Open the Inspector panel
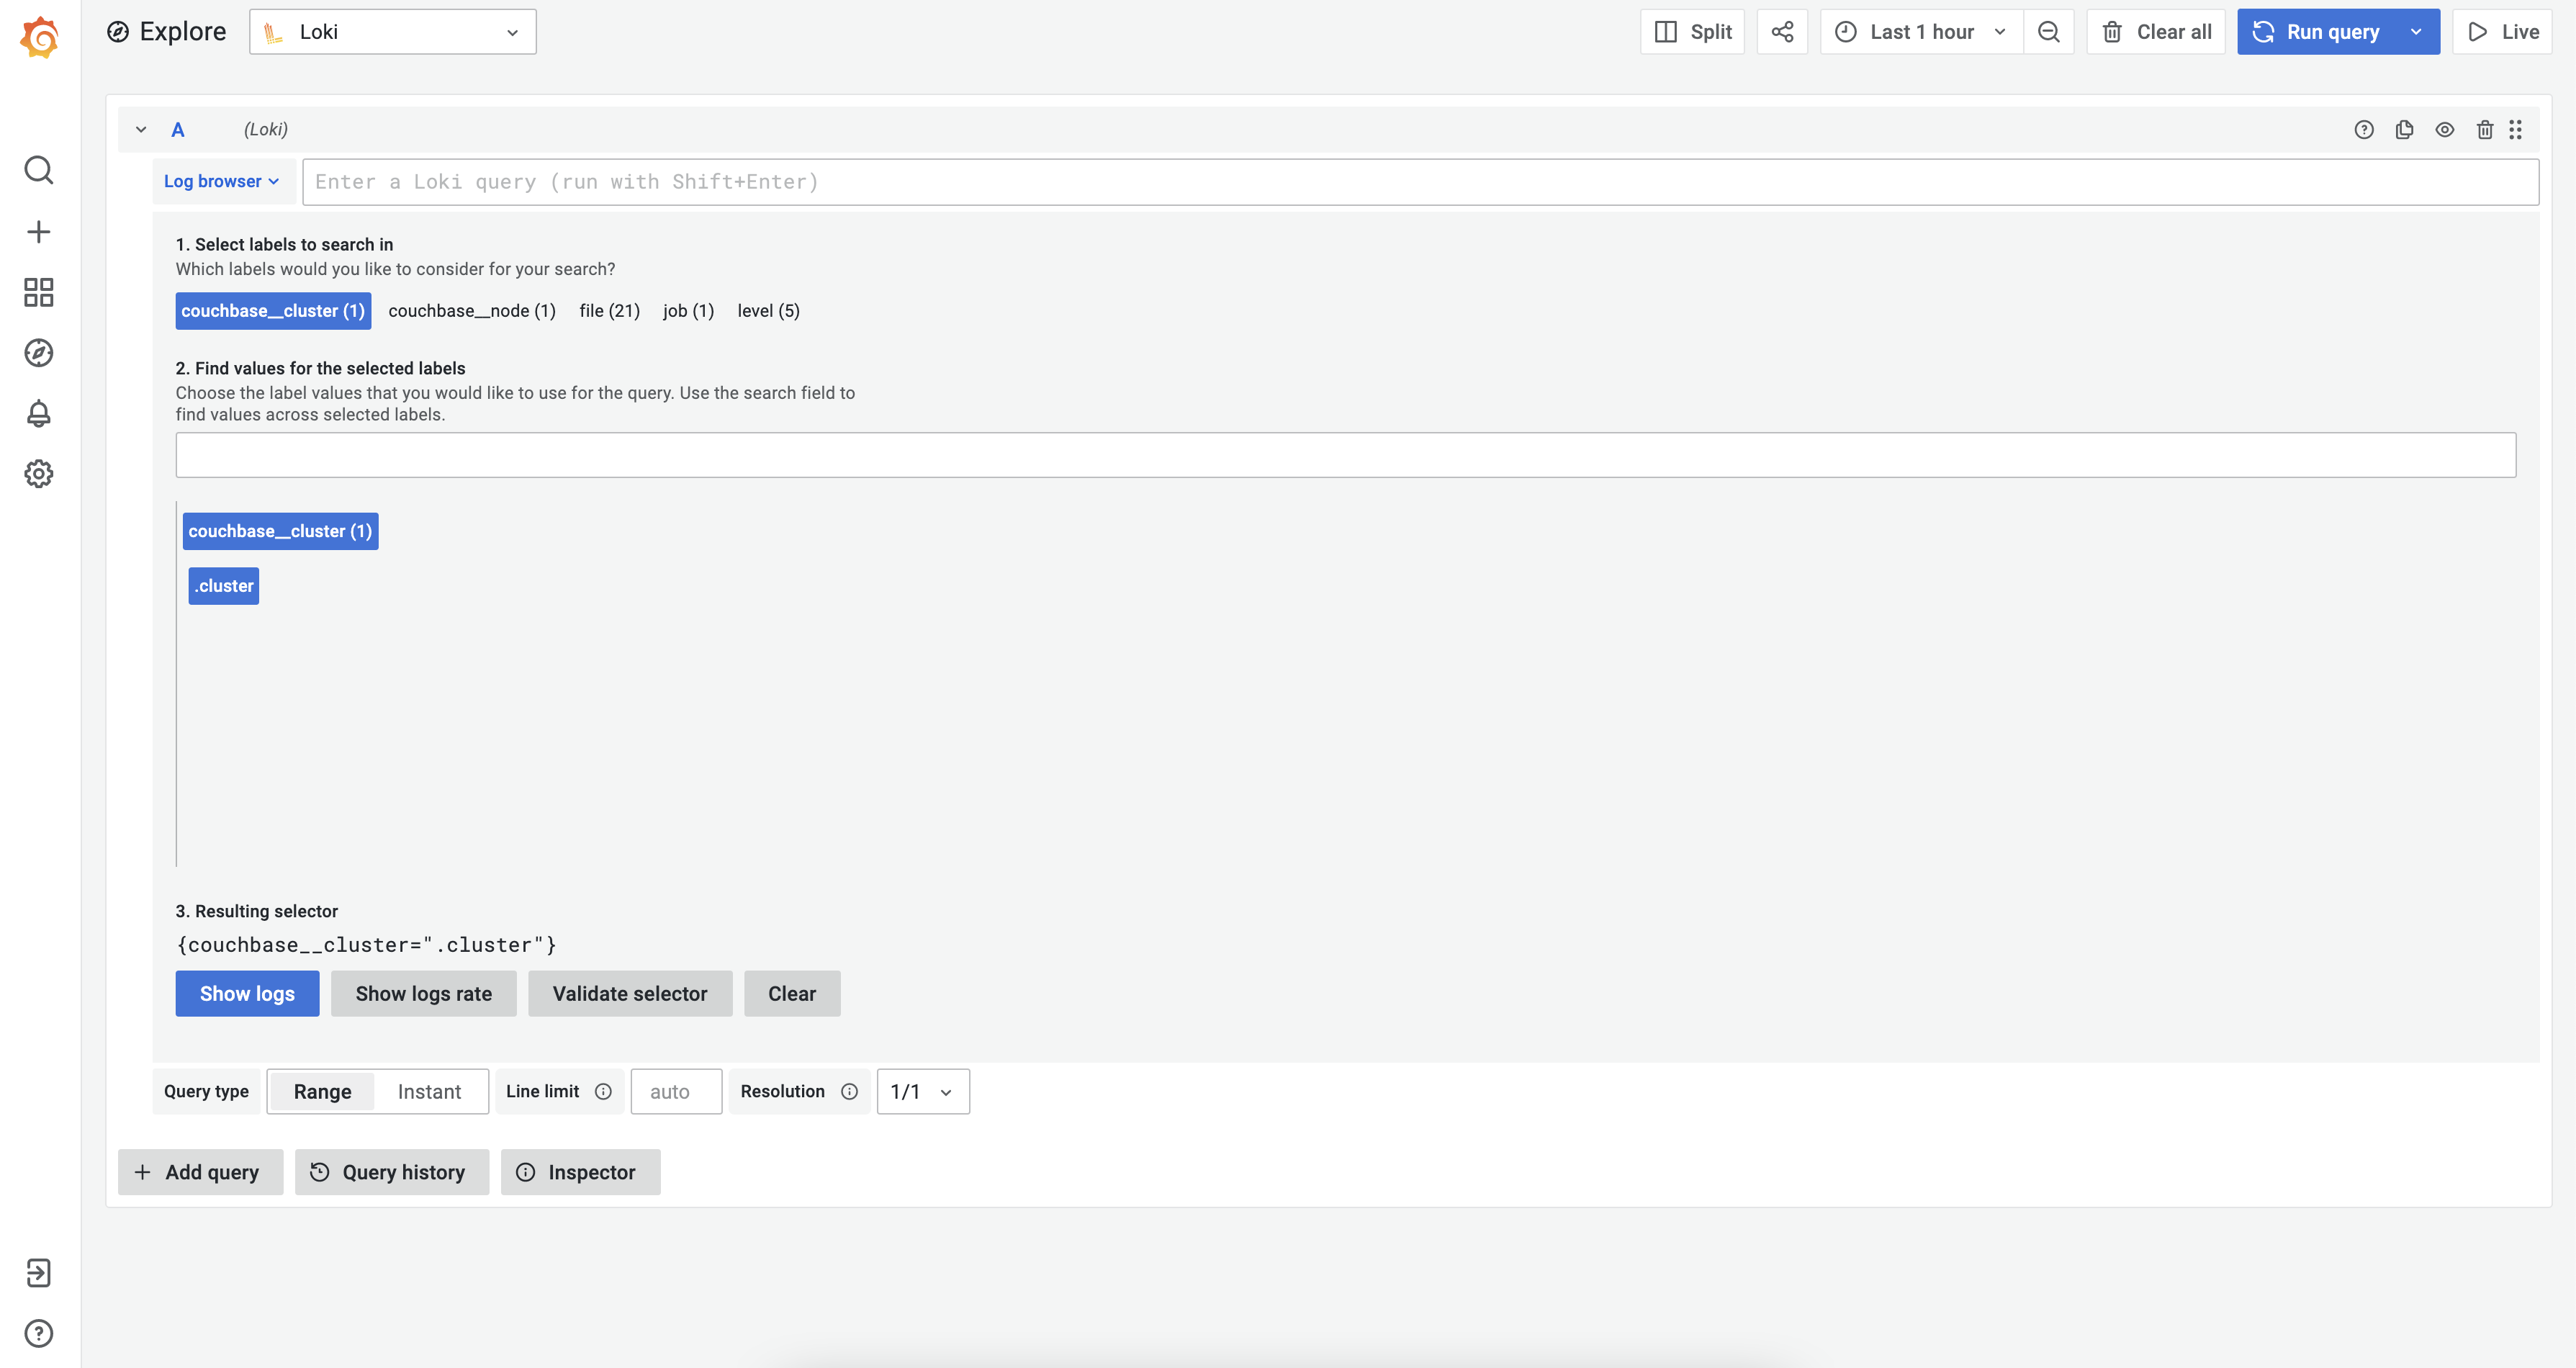 point(580,1172)
